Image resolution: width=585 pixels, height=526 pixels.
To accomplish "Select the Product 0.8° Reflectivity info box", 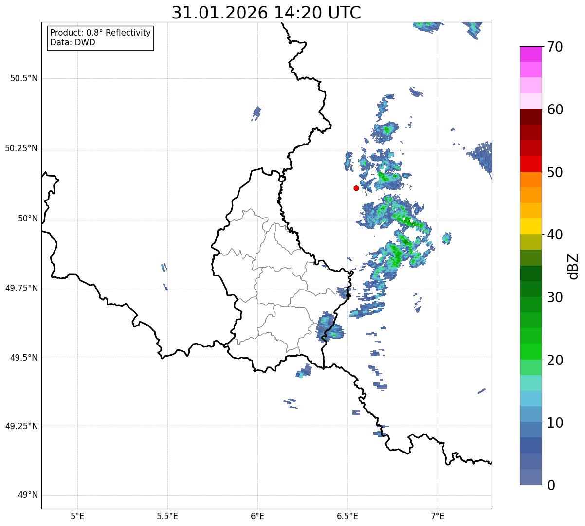I will [100, 37].
